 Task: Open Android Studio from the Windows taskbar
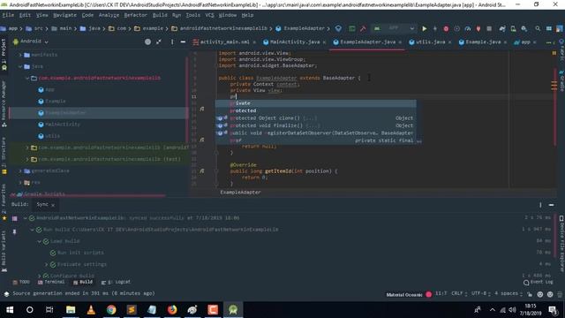pos(233,310)
